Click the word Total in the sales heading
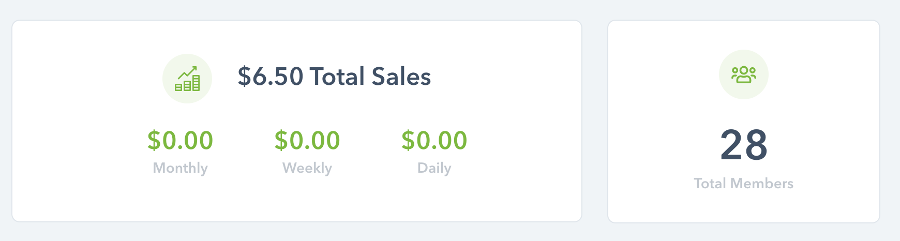The width and height of the screenshot is (900, 241). pyautogui.click(x=337, y=77)
